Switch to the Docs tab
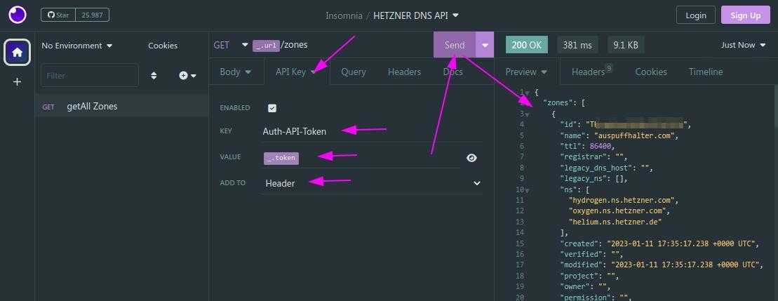The image size is (778, 301). (x=452, y=72)
